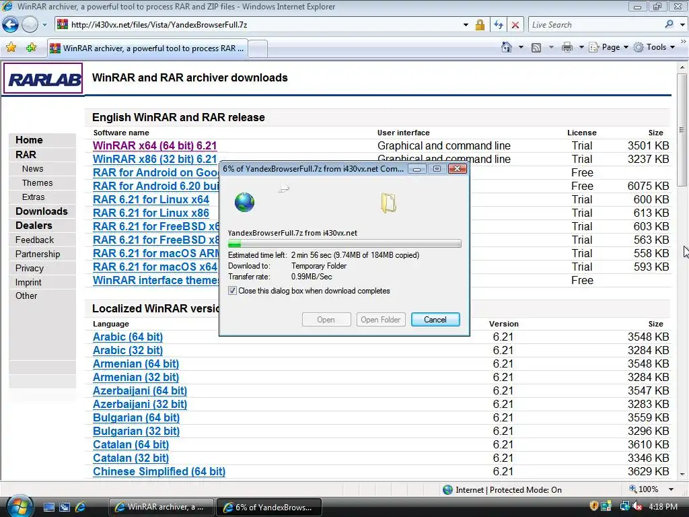The image size is (689, 517).
Task: Click the download progress bar
Action: [x=344, y=244]
